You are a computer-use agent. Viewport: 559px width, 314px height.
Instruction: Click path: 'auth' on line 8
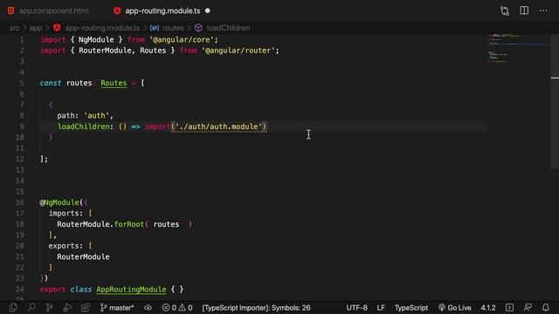85,115
